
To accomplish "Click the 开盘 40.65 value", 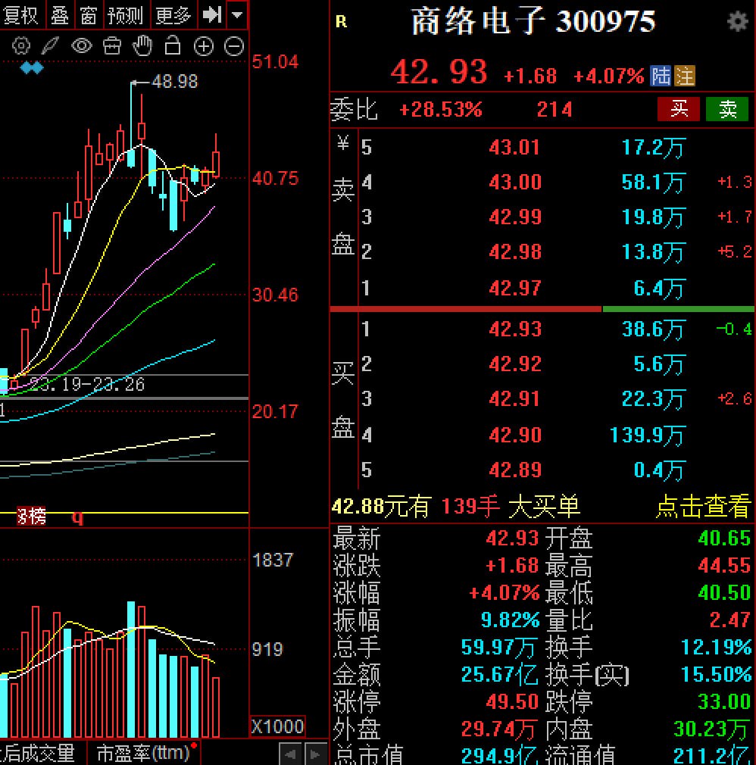I will 724,538.
